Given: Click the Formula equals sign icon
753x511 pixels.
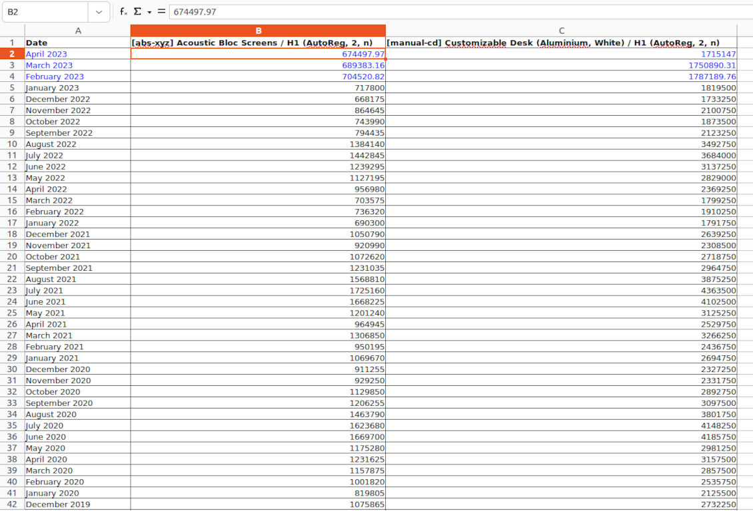Looking at the screenshot, I should click(x=161, y=11).
